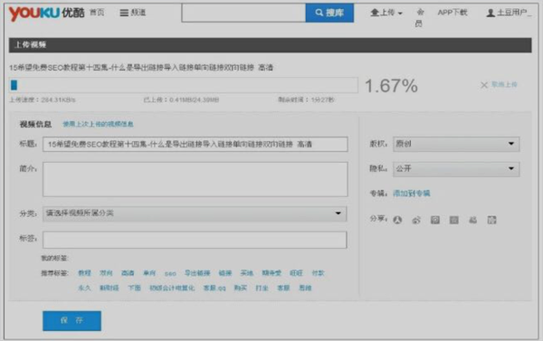Cancel upload via 取消上传
The width and height of the screenshot is (543, 341).
pyautogui.click(x=499, y=85)
